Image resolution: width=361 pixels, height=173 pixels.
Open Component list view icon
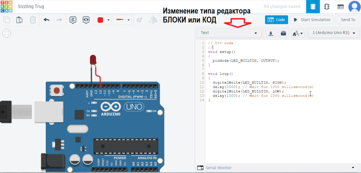tap(341, 7)
